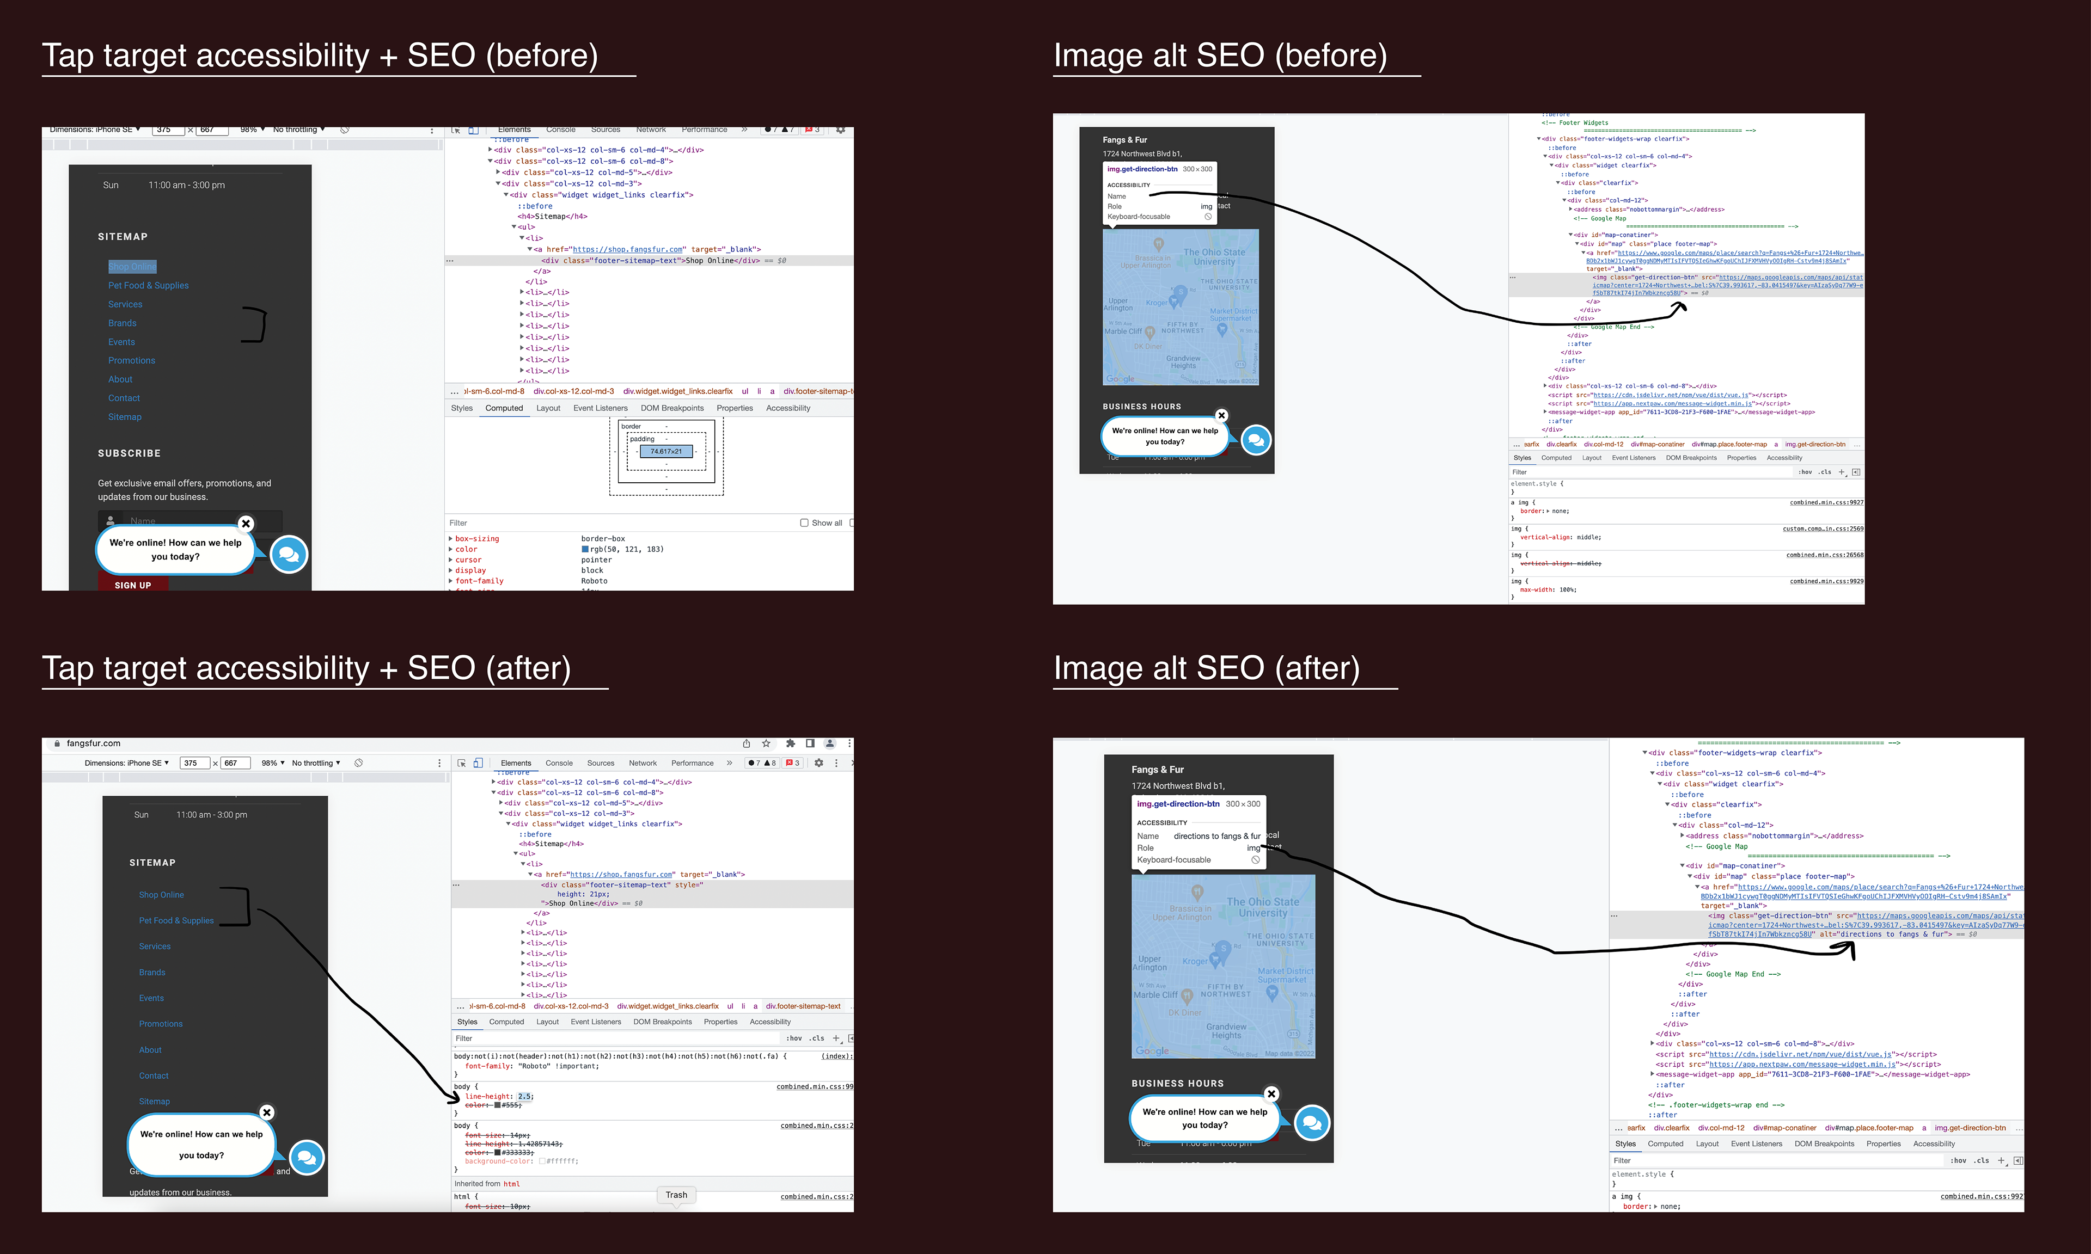Activate inspect element picker in Tap target (after) DevTools

[x=461, y=763]
